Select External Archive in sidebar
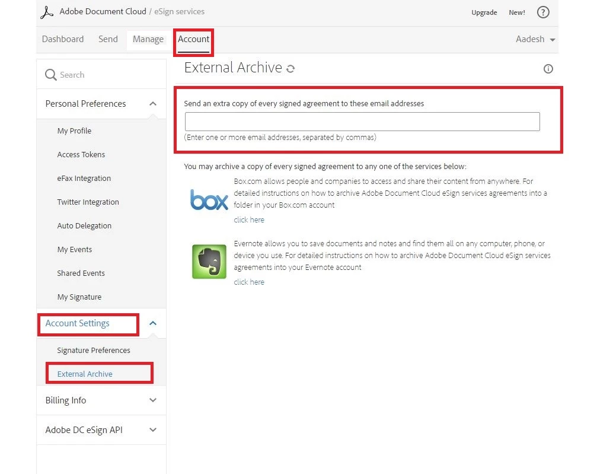The width and height of the screenshot is (597, 474). (x=85, y=374)
